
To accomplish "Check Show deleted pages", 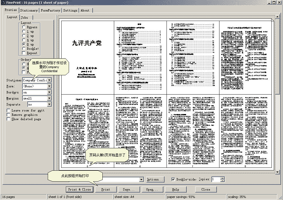I will [9, 119].
